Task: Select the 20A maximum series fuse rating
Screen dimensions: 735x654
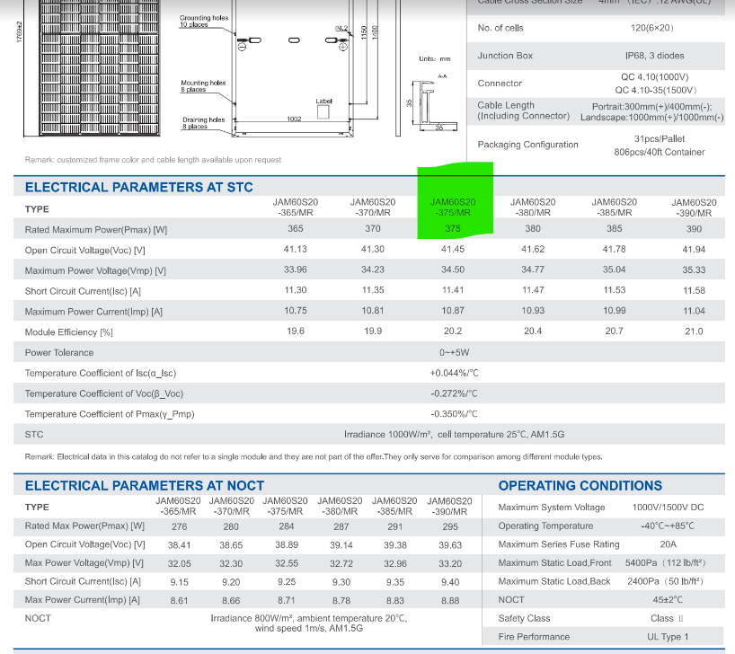Action: [x=668, y=544]
